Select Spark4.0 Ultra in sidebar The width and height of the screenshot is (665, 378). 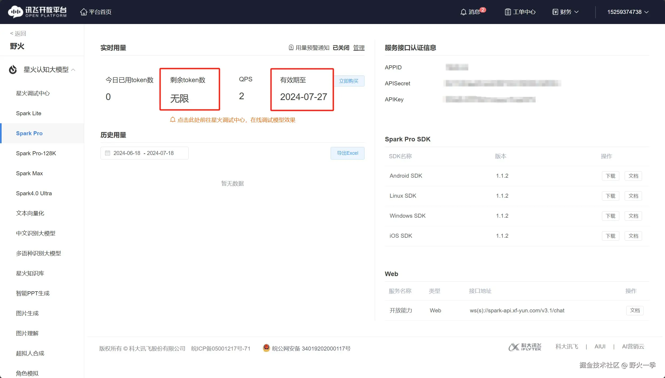pyautogui.click(x=34, y=193)
